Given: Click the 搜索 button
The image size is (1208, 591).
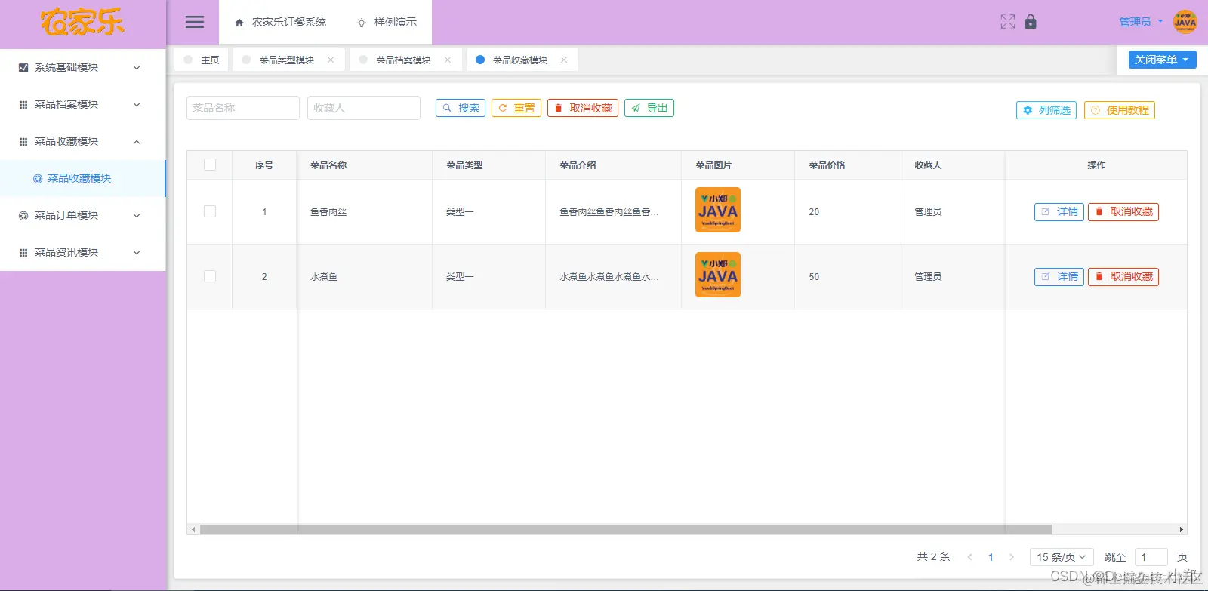Looking at the screenshot, I should pos(461,108).
